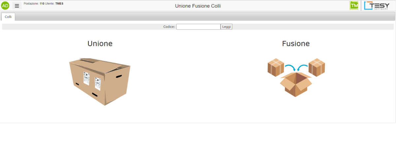The height and width of the screenshot is (143, 396).
Task: Click the Utente TMES label
Action: (54, 4)
